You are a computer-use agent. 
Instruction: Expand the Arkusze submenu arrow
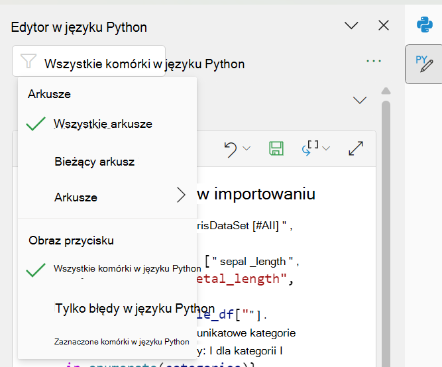click(181, 195)
